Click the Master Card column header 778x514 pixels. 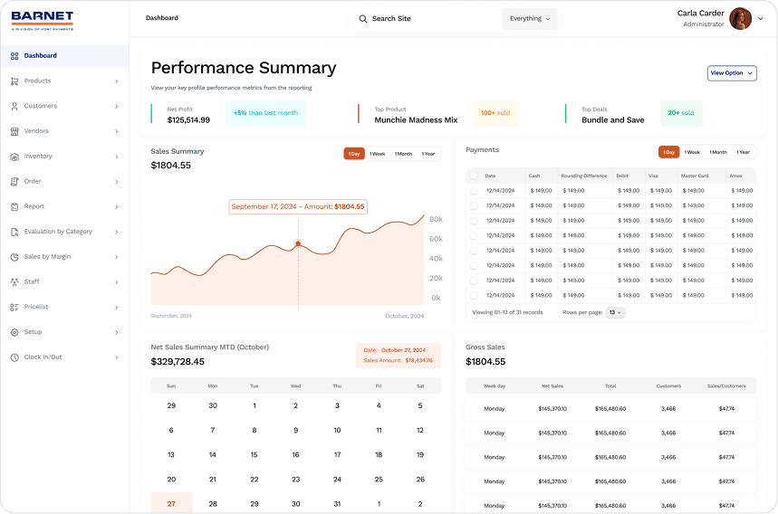tap(695, 176)
